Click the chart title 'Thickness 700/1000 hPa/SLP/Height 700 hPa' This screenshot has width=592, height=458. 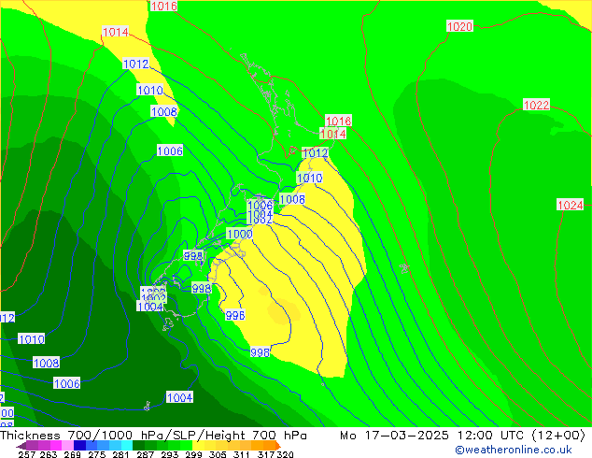153,436
